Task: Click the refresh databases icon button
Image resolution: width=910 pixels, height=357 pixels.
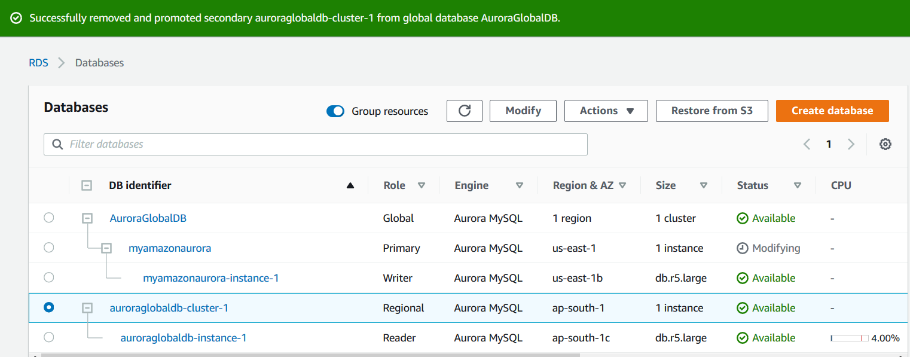Action: (x=465, y=111)
